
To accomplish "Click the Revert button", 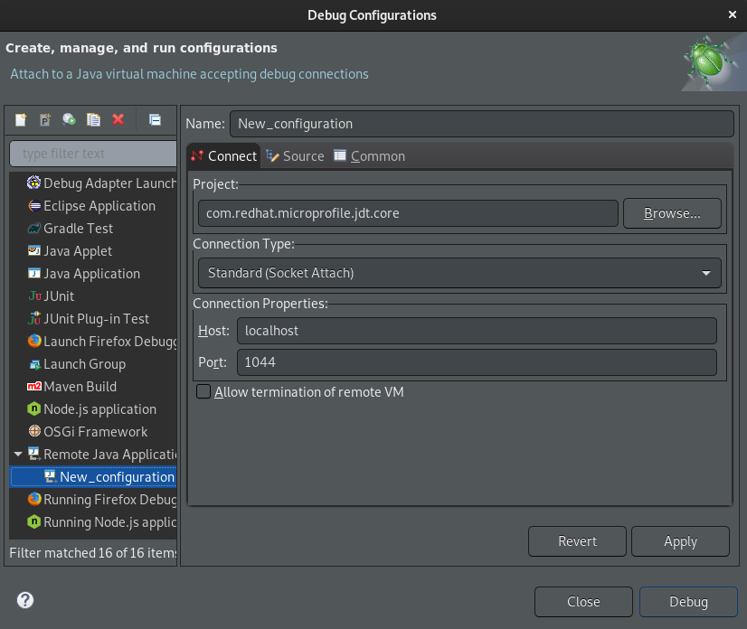I will (577, 541).
